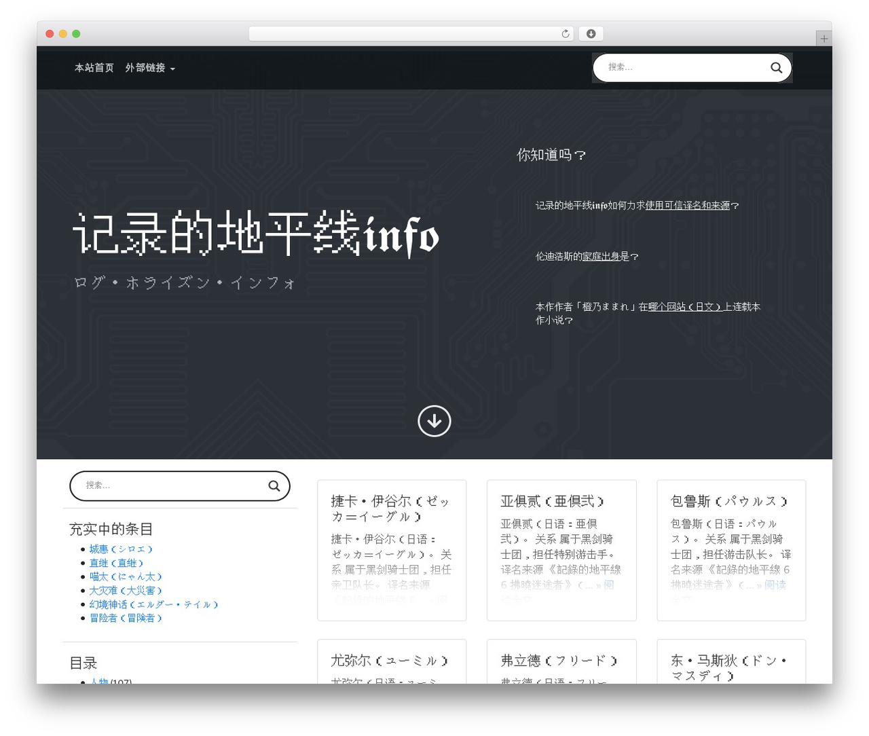Screen dimensions: 869x736
Task: Open the 包鲁斯（パウルス） card title
Action: [x=729, y=501]
